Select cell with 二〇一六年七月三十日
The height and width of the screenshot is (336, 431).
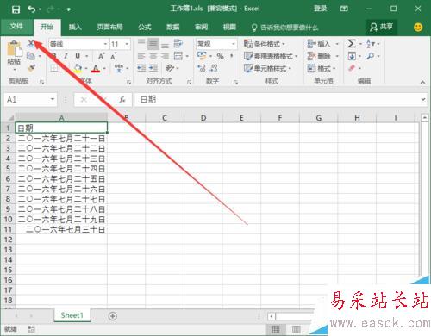[x=61, y=229]
